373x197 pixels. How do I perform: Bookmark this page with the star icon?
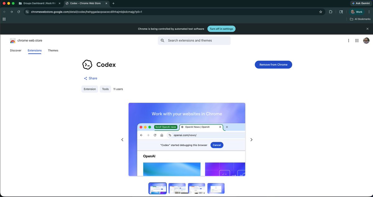(x=320, y=12)
